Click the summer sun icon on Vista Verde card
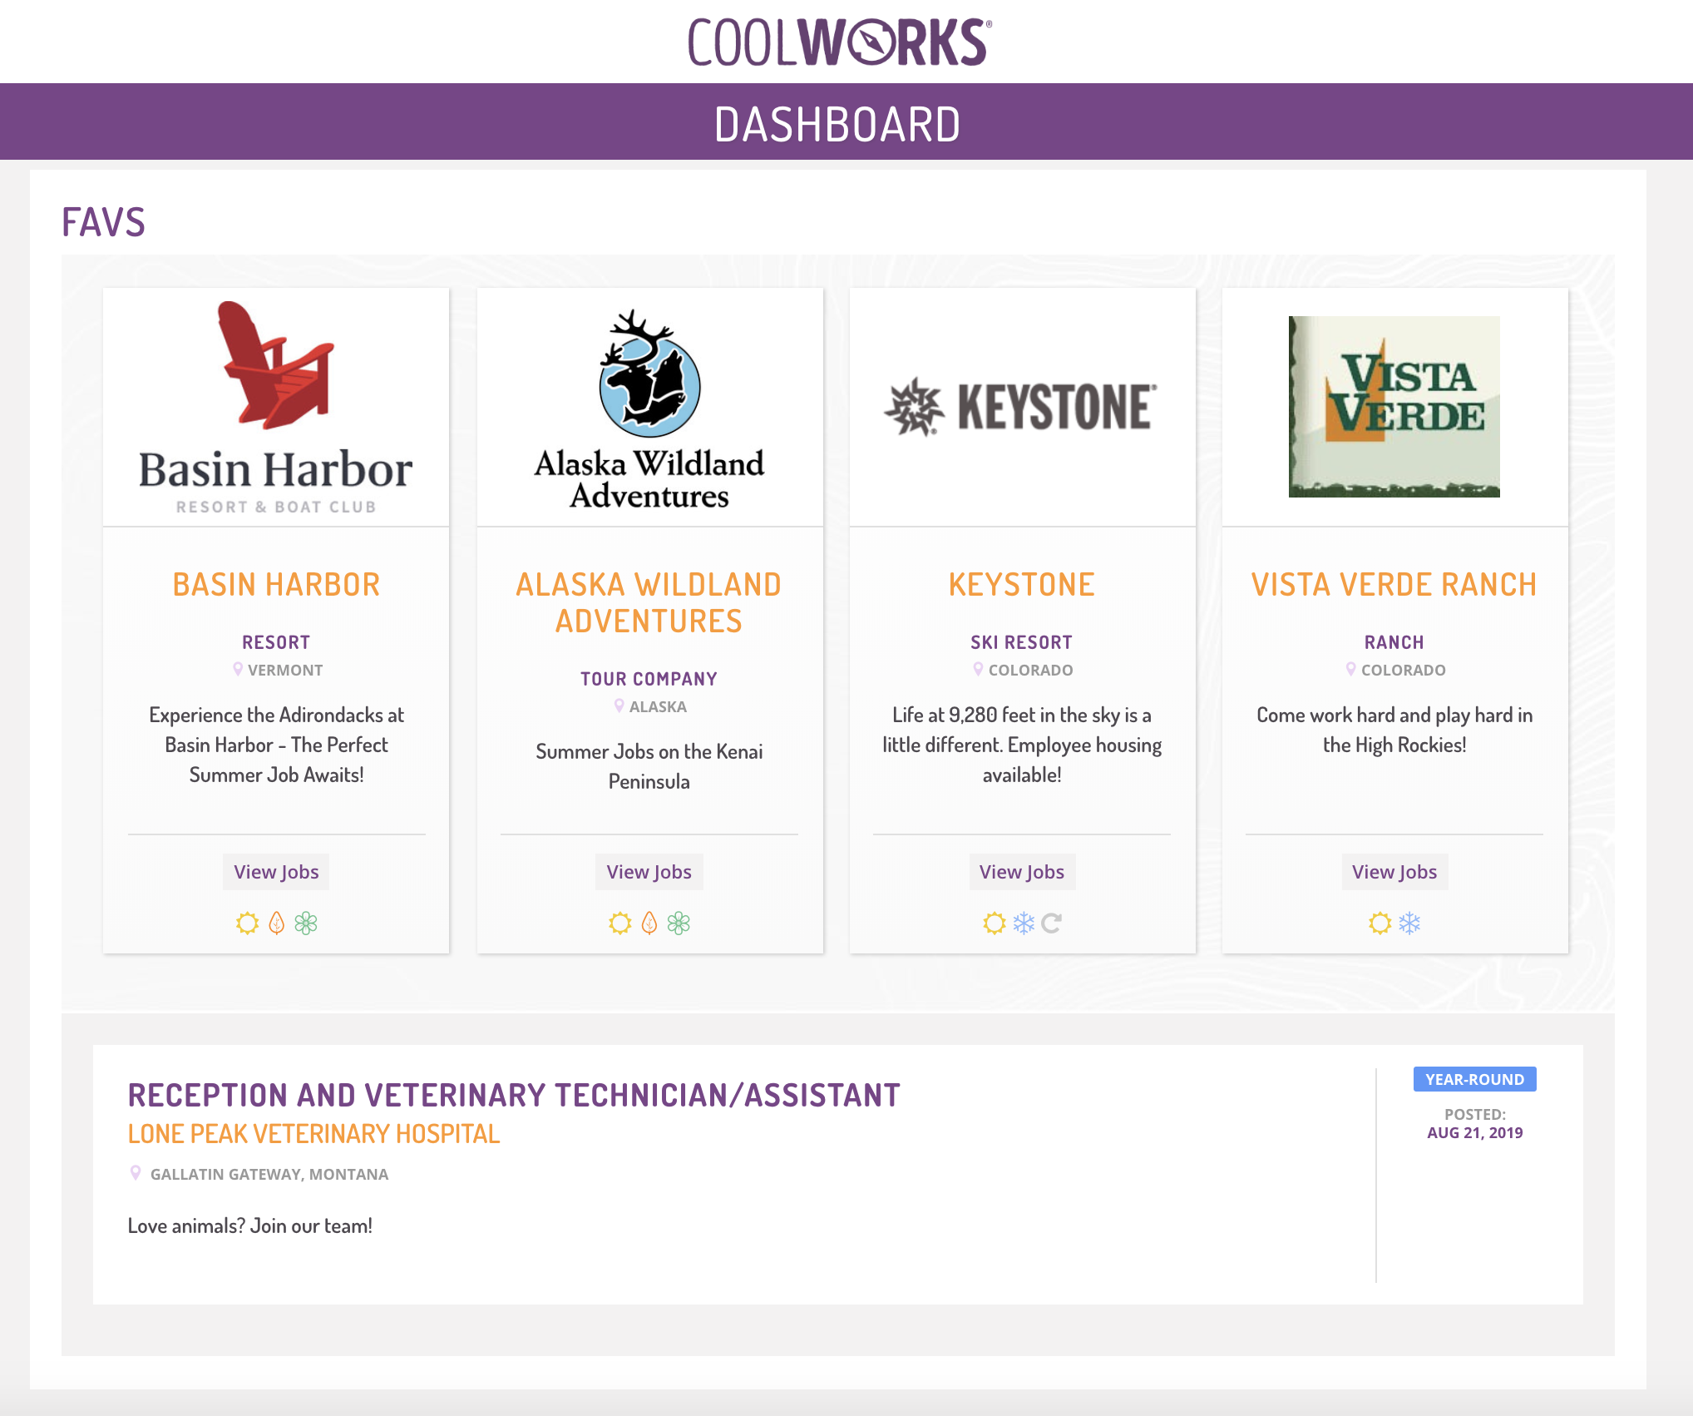The height and width of the screenshot is (1416, 1693). point(1380,923)
